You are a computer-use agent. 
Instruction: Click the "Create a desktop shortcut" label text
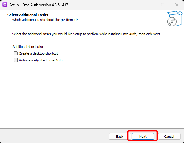pos(38,53)
